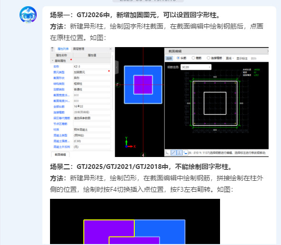Click the 连接箍筋 property label

pos(59,112)
